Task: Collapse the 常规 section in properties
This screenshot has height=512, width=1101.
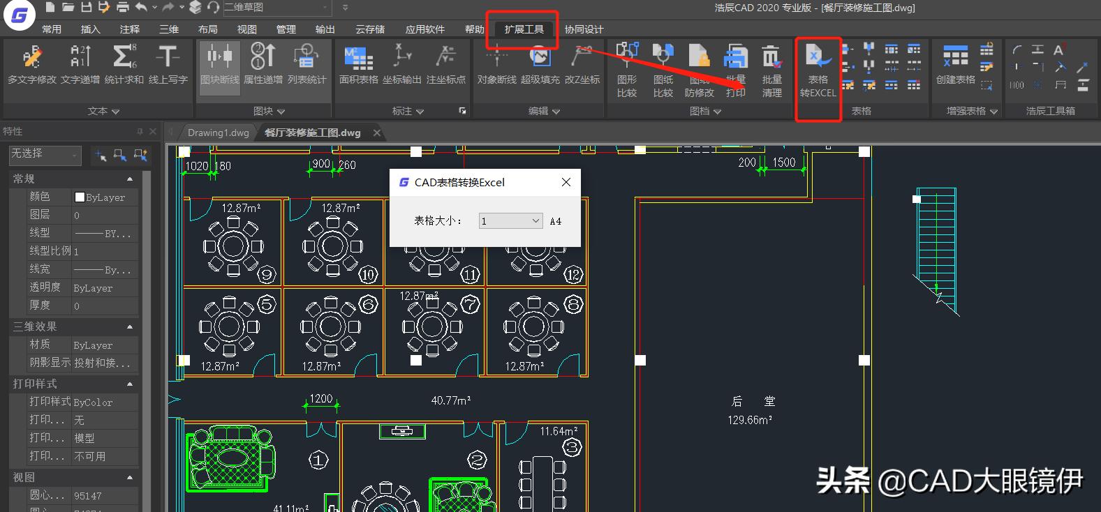Action: (130, 179)
